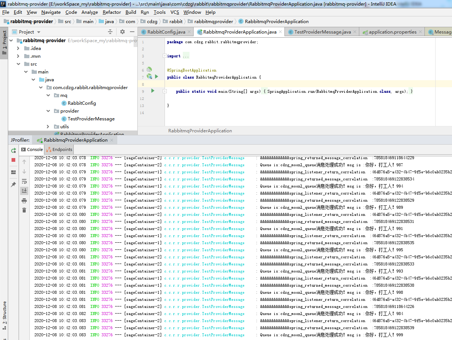452x340 pixels.
Task: Enable scroll to end in console
Action: tap(24, 191)
